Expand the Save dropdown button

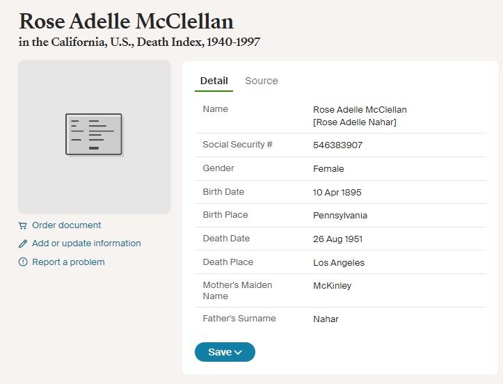pos(225,352)
